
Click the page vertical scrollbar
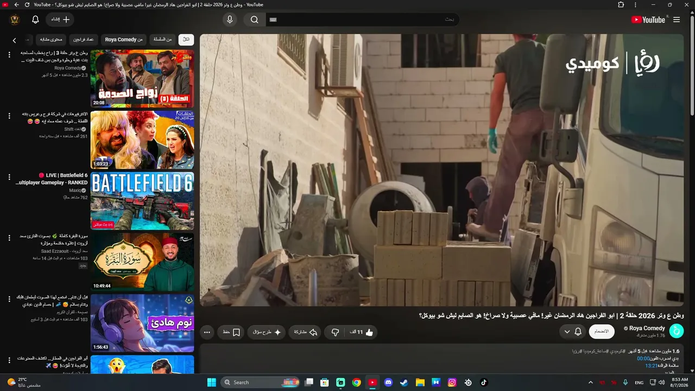[x=692, y=65]
